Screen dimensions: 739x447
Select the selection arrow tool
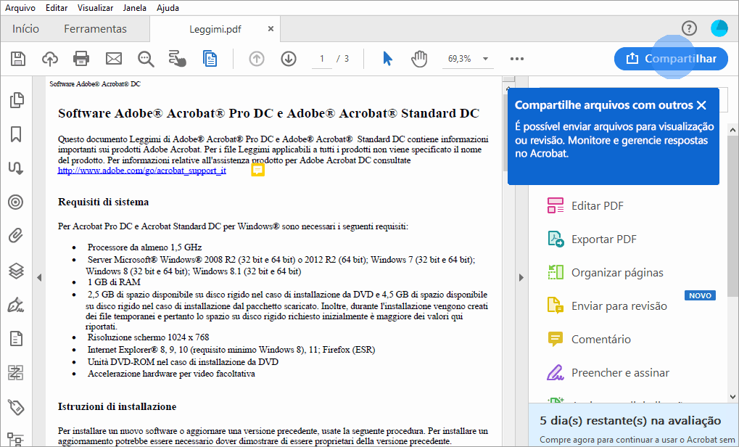[387, 59]
